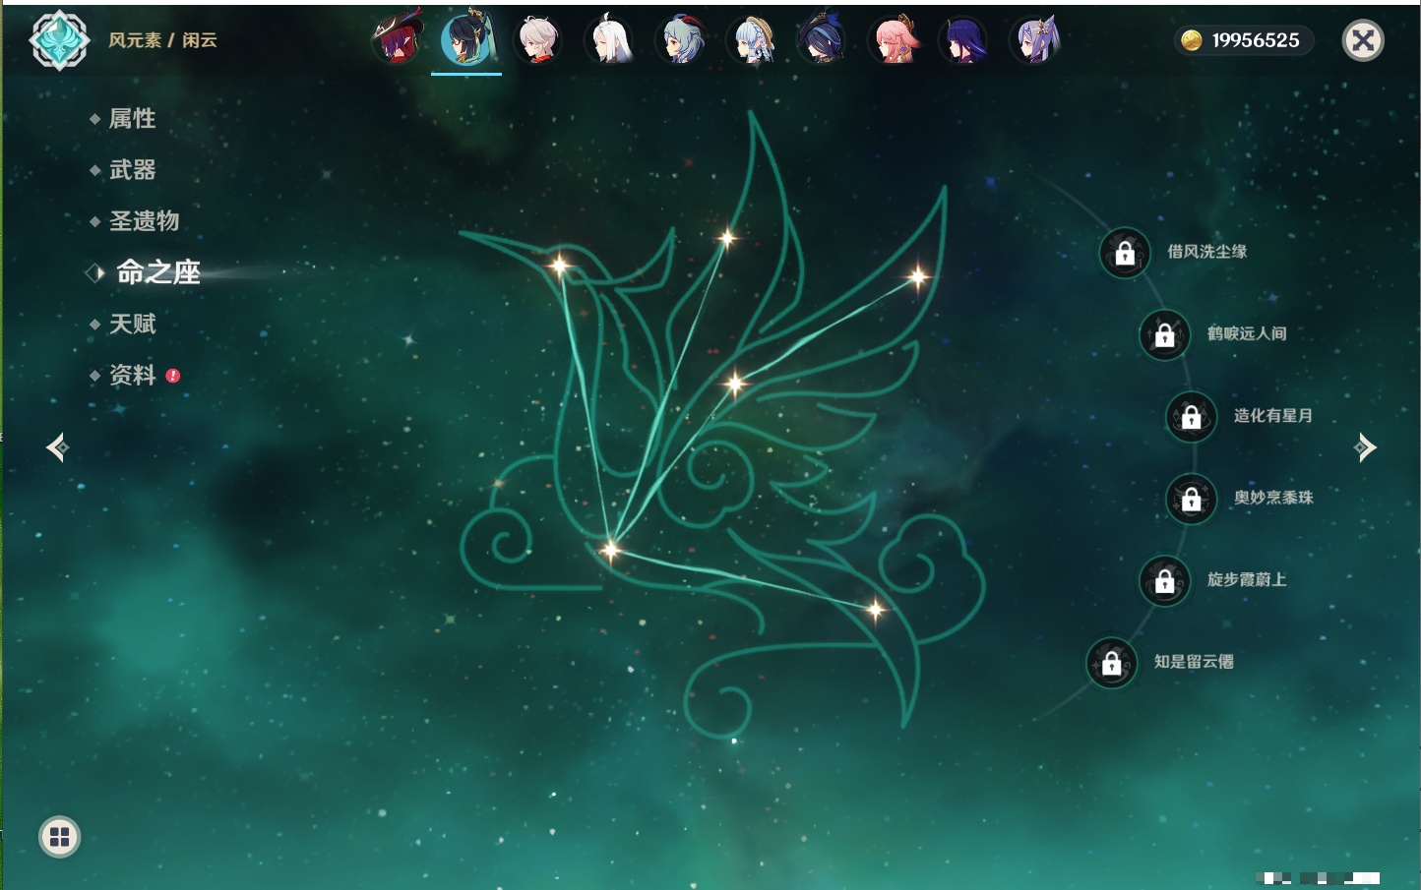This screenshot has width=1421, height=890.
Task: Choose the pink-haired character avatar
Action: click(895, 40)
